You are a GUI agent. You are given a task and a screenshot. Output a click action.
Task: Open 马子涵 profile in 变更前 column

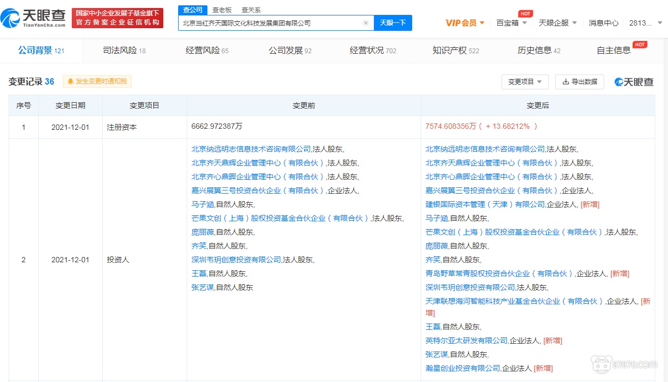tap(203, 204)
